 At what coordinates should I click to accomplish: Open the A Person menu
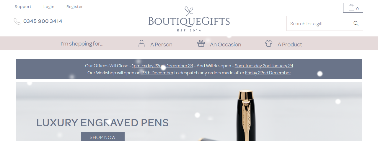tap(161, 44)
